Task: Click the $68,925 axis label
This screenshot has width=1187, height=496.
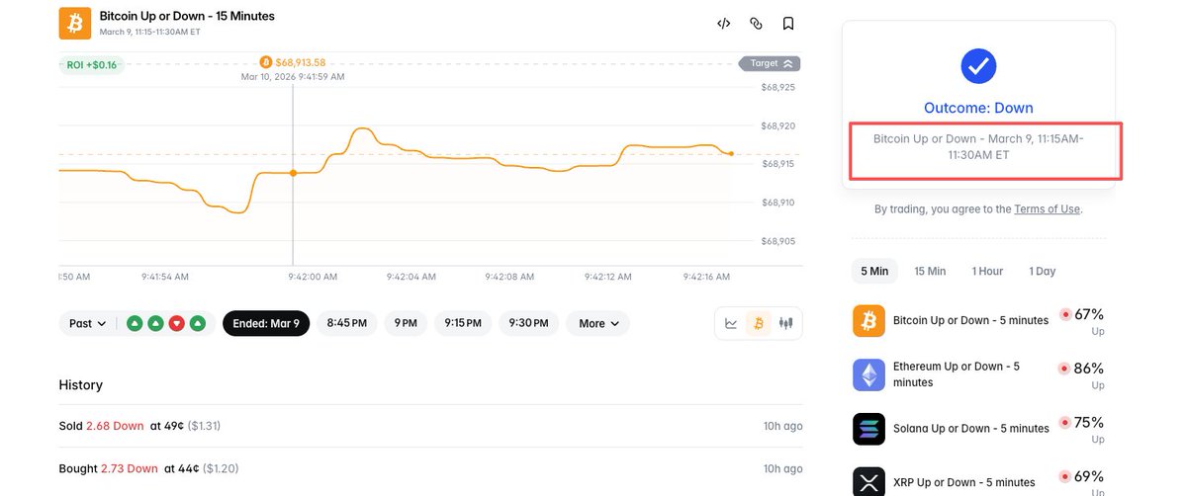Action: (777, 88)
